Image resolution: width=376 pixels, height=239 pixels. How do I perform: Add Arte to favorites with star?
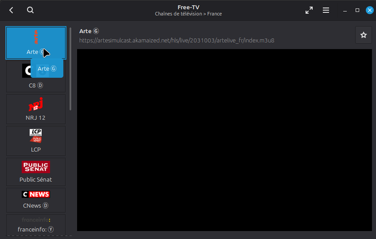point(363,35)
